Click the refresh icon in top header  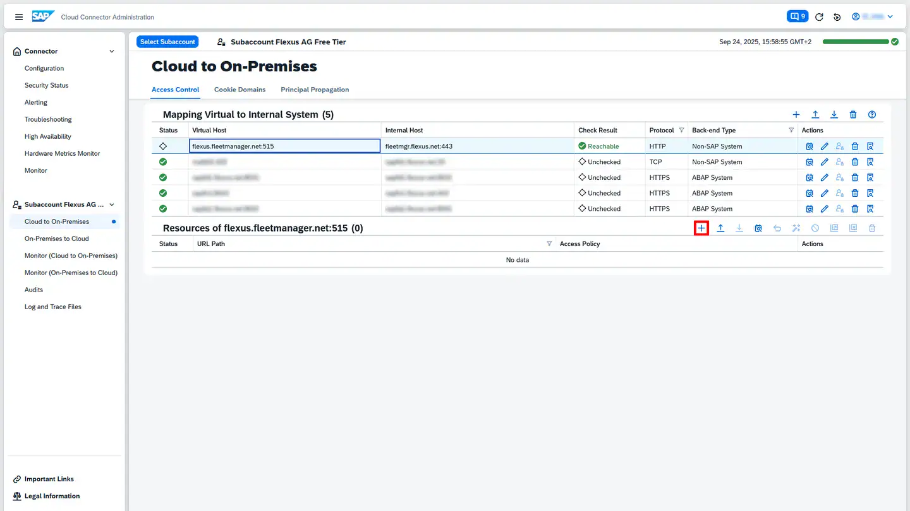click(x=820, y=17)
